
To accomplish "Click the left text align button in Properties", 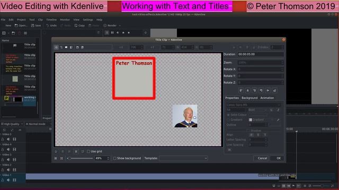I will click(x=252, y=135).
